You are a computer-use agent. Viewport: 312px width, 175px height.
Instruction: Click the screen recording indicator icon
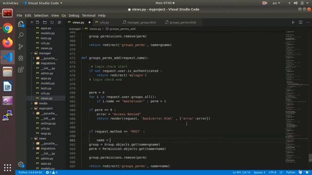(x=264, y=3)
